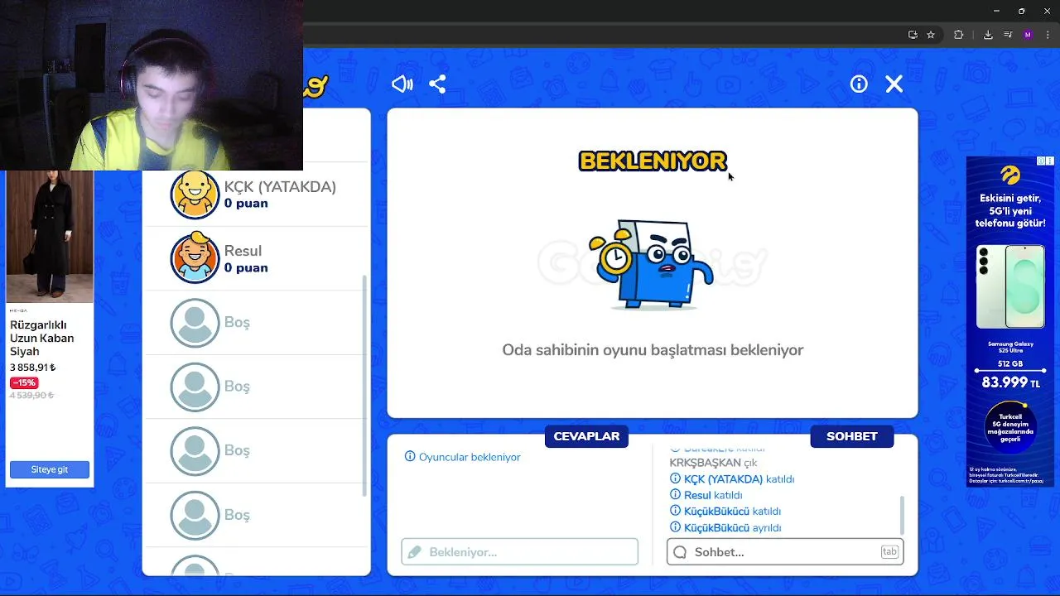Restore down the Chrome window

(1022, 11)
